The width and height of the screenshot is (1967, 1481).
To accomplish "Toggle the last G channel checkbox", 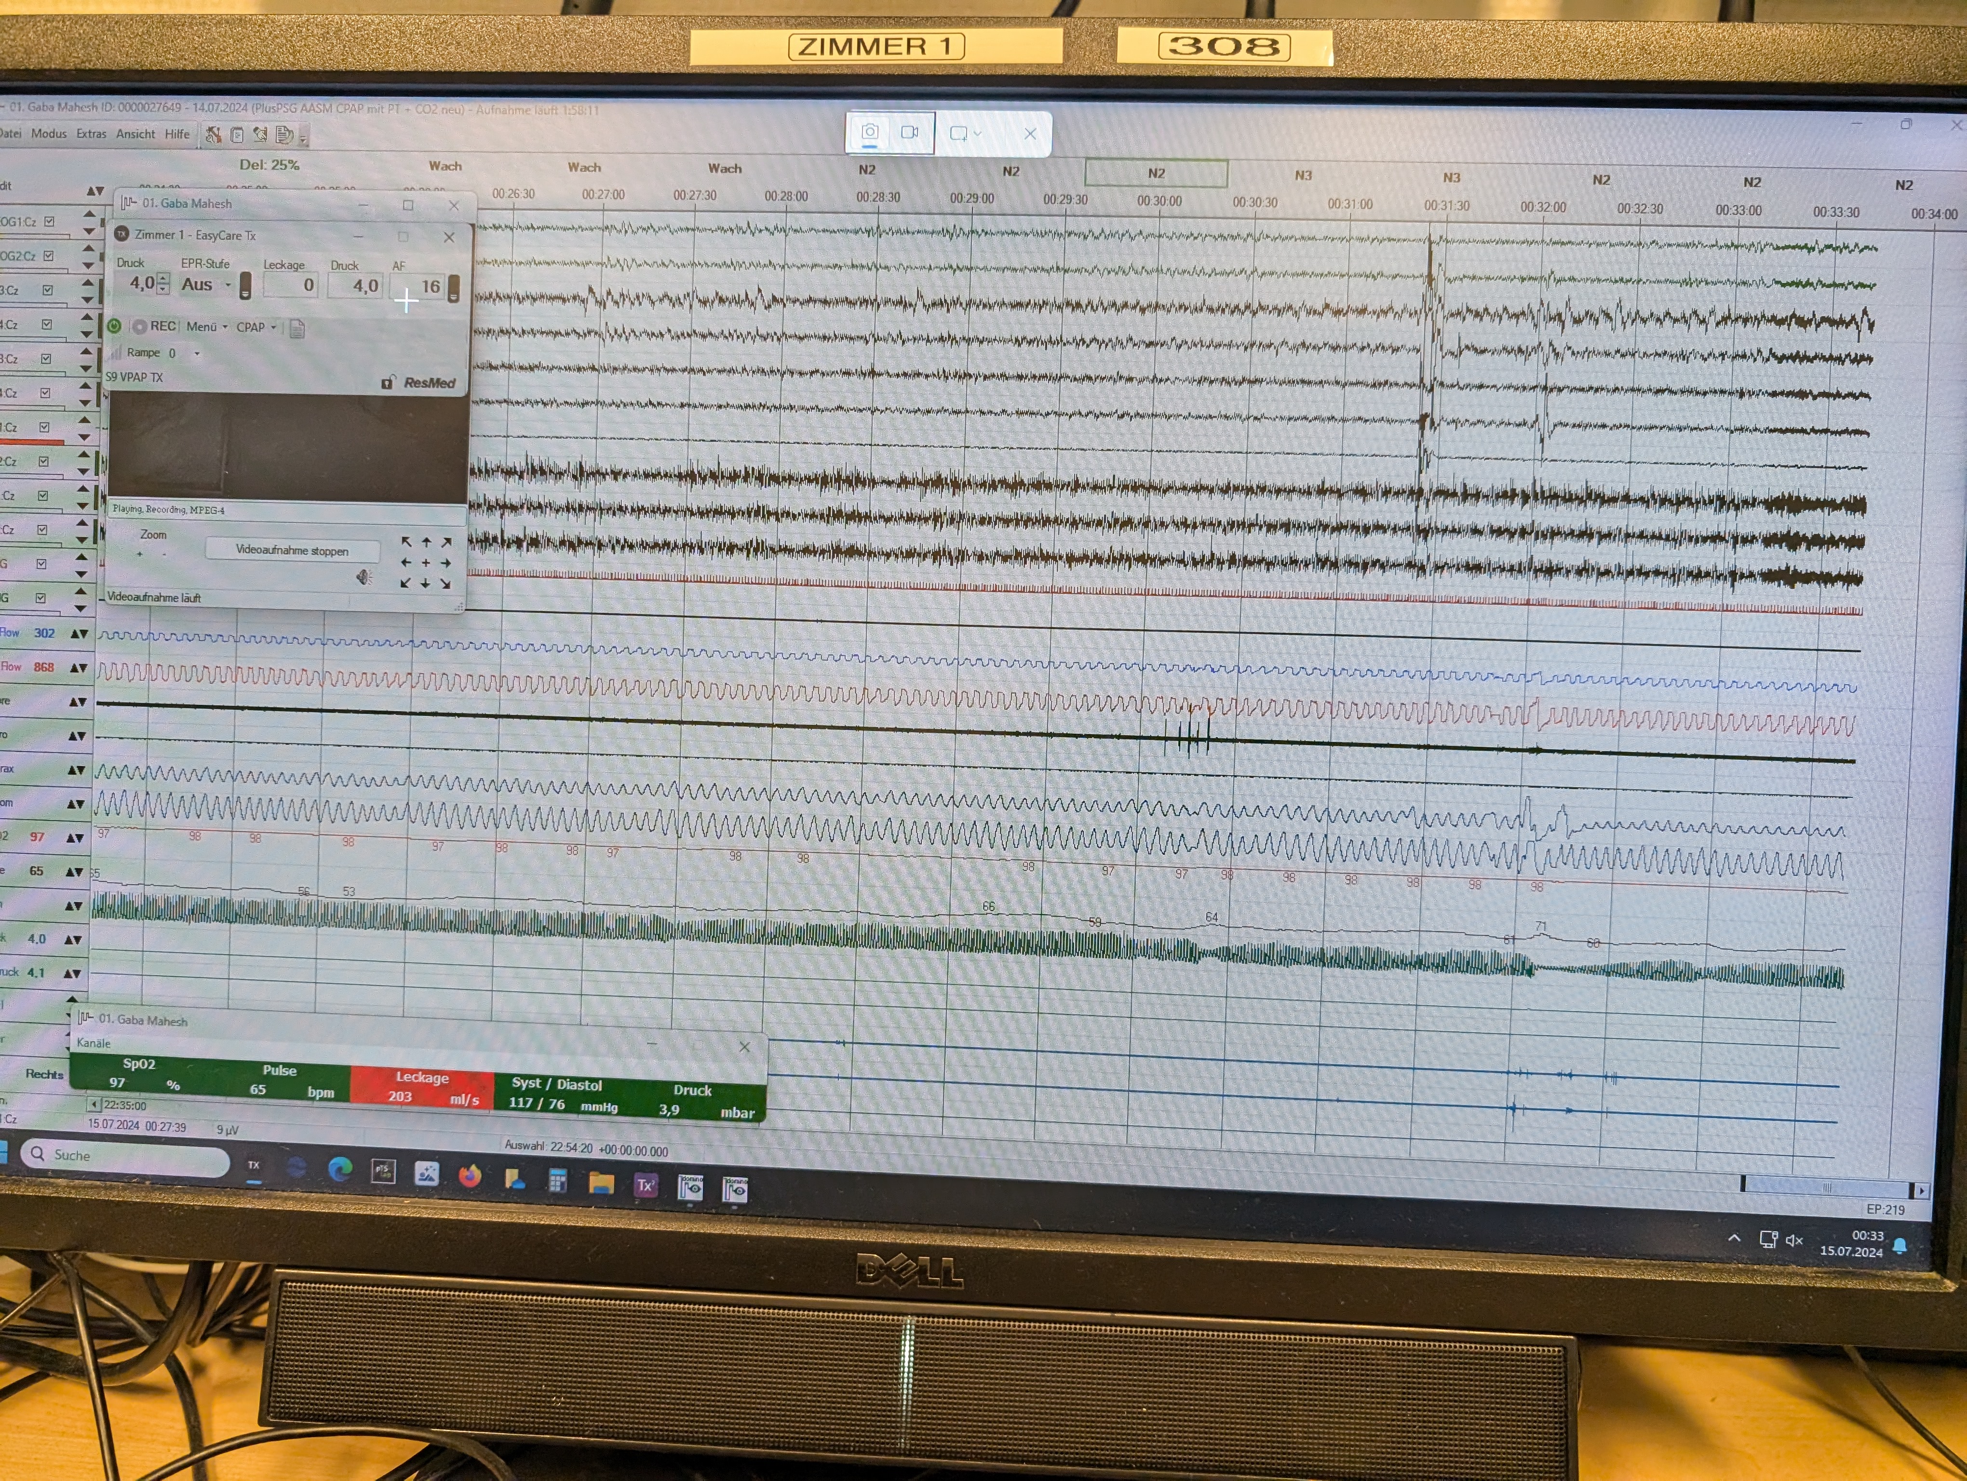I will point(40,598).
